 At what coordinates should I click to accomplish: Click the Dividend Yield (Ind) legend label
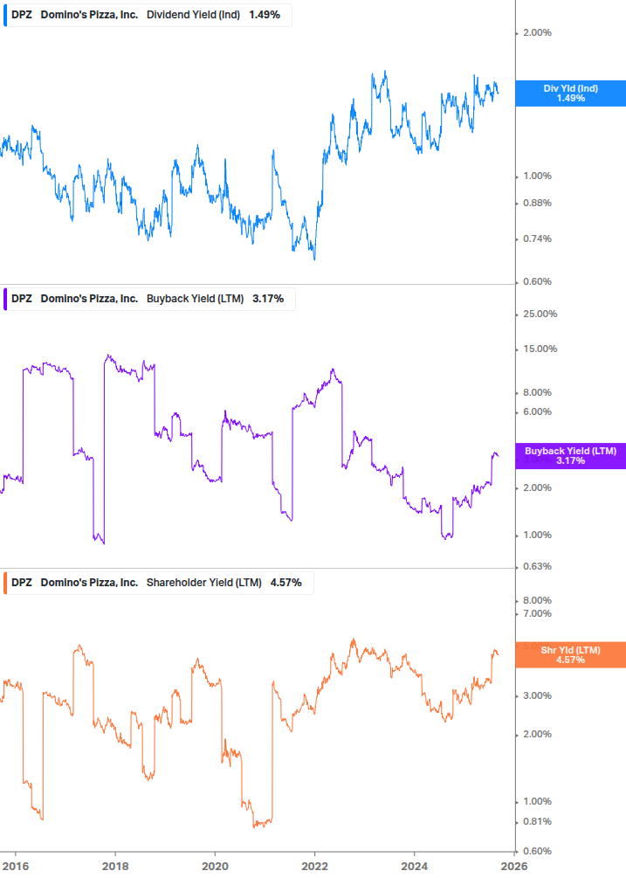[x=193, y=15]
